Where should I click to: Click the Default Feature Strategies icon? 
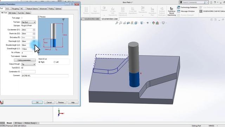162,11
